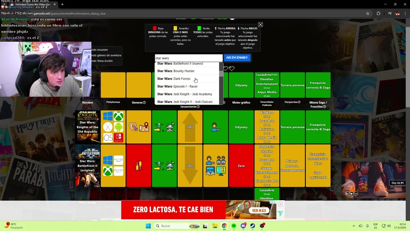Open OBS Studio from the taskbar

click(x=262, y=226)
